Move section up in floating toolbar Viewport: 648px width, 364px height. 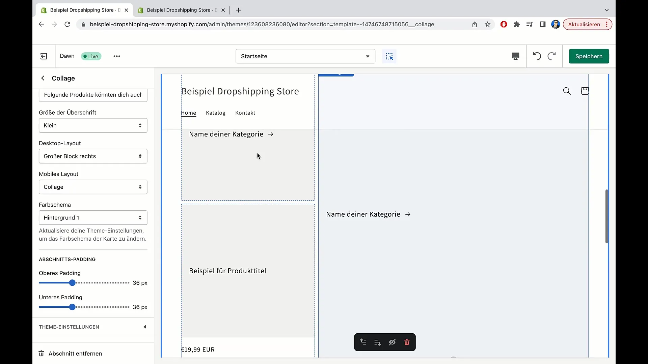[x=363, y=342]
